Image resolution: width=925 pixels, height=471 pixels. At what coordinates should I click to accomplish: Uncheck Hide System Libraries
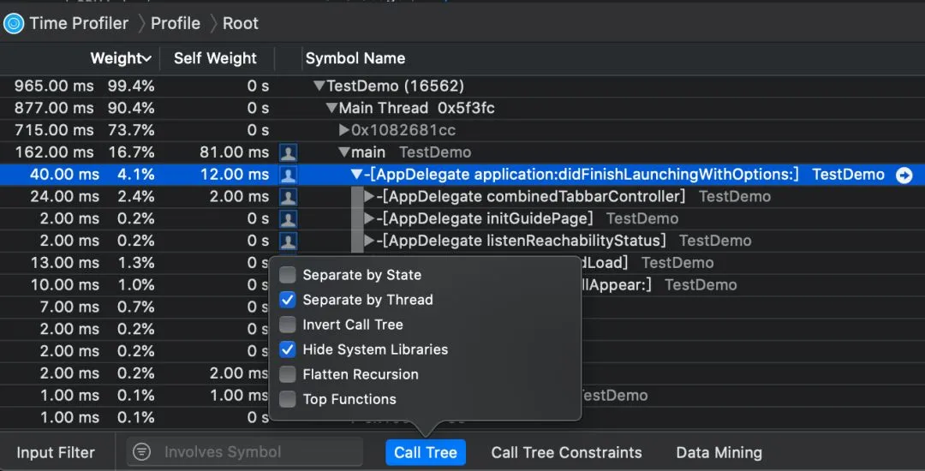coord(288,349)
